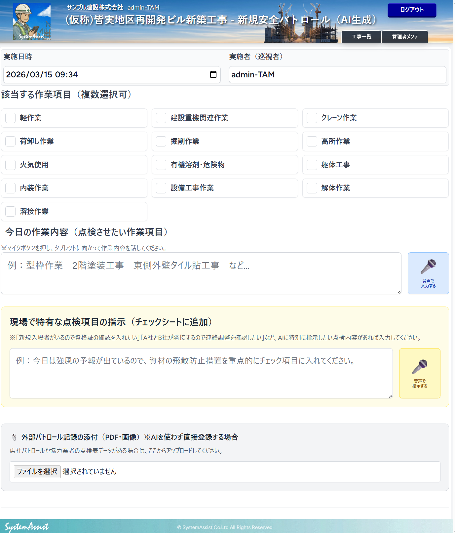455x533 pixels.
Task: Click the yellow voice instruction microphone icon
Action: pos(420,367)
